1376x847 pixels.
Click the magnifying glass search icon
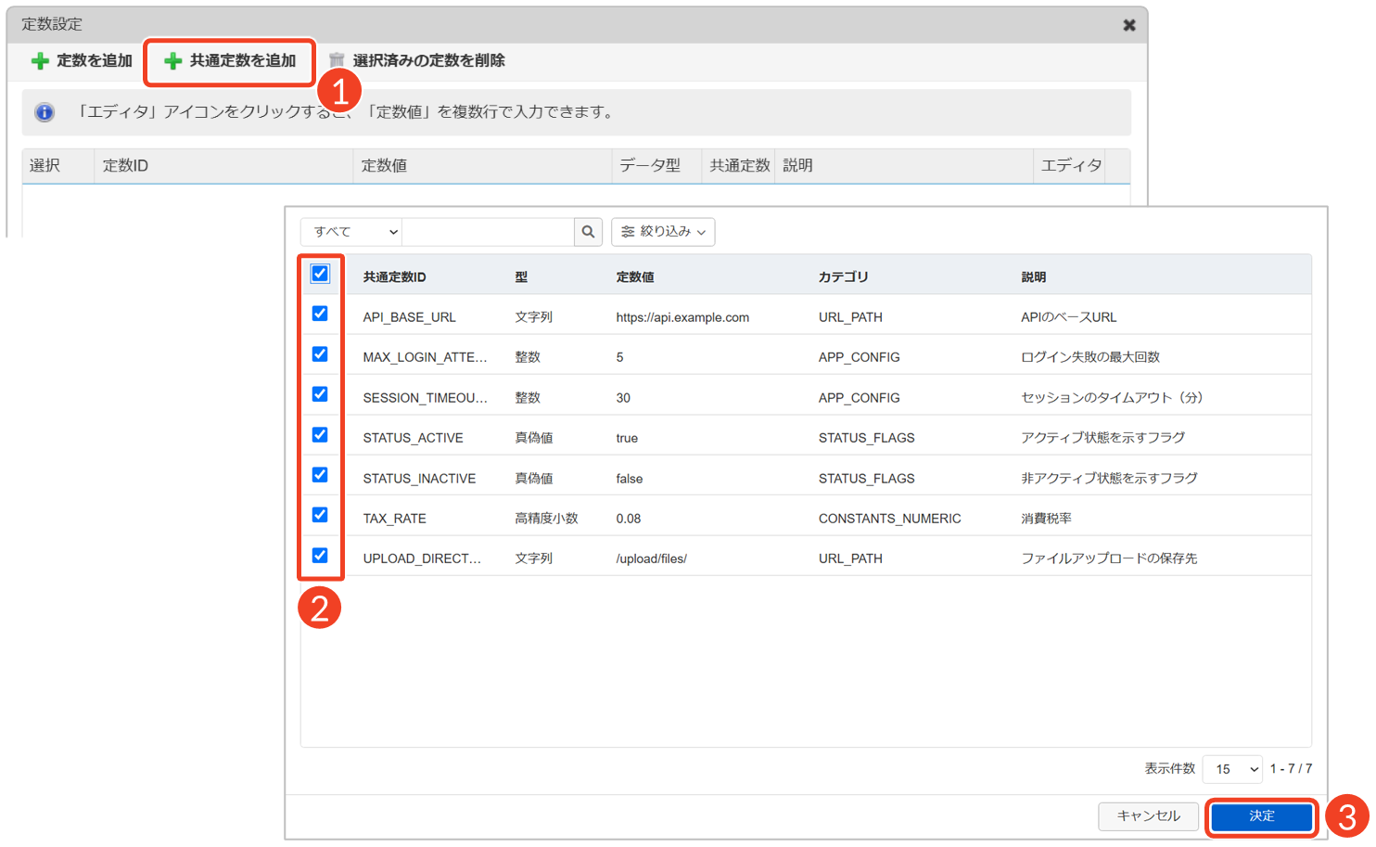pos(588,232)
